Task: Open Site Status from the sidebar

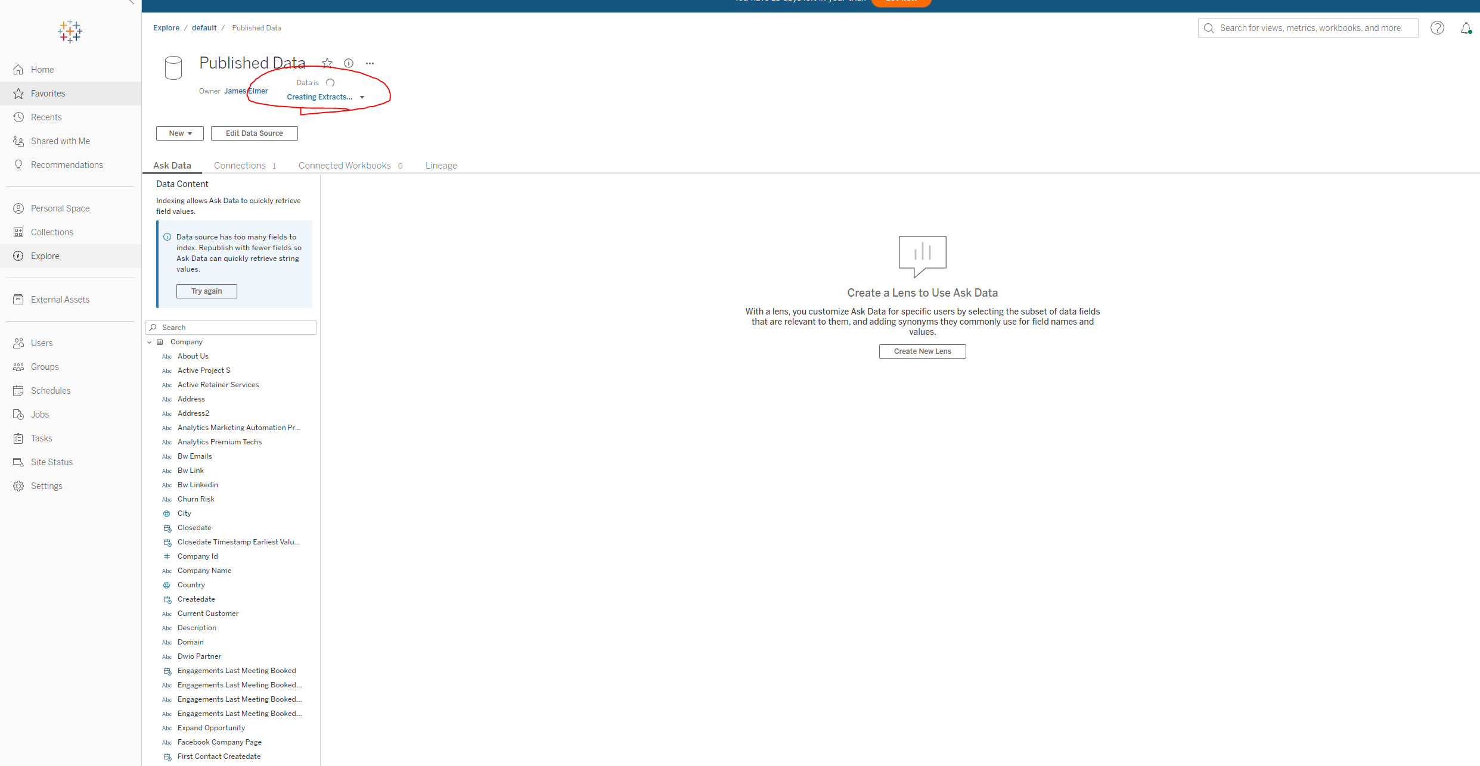Action: coord(51,462)
